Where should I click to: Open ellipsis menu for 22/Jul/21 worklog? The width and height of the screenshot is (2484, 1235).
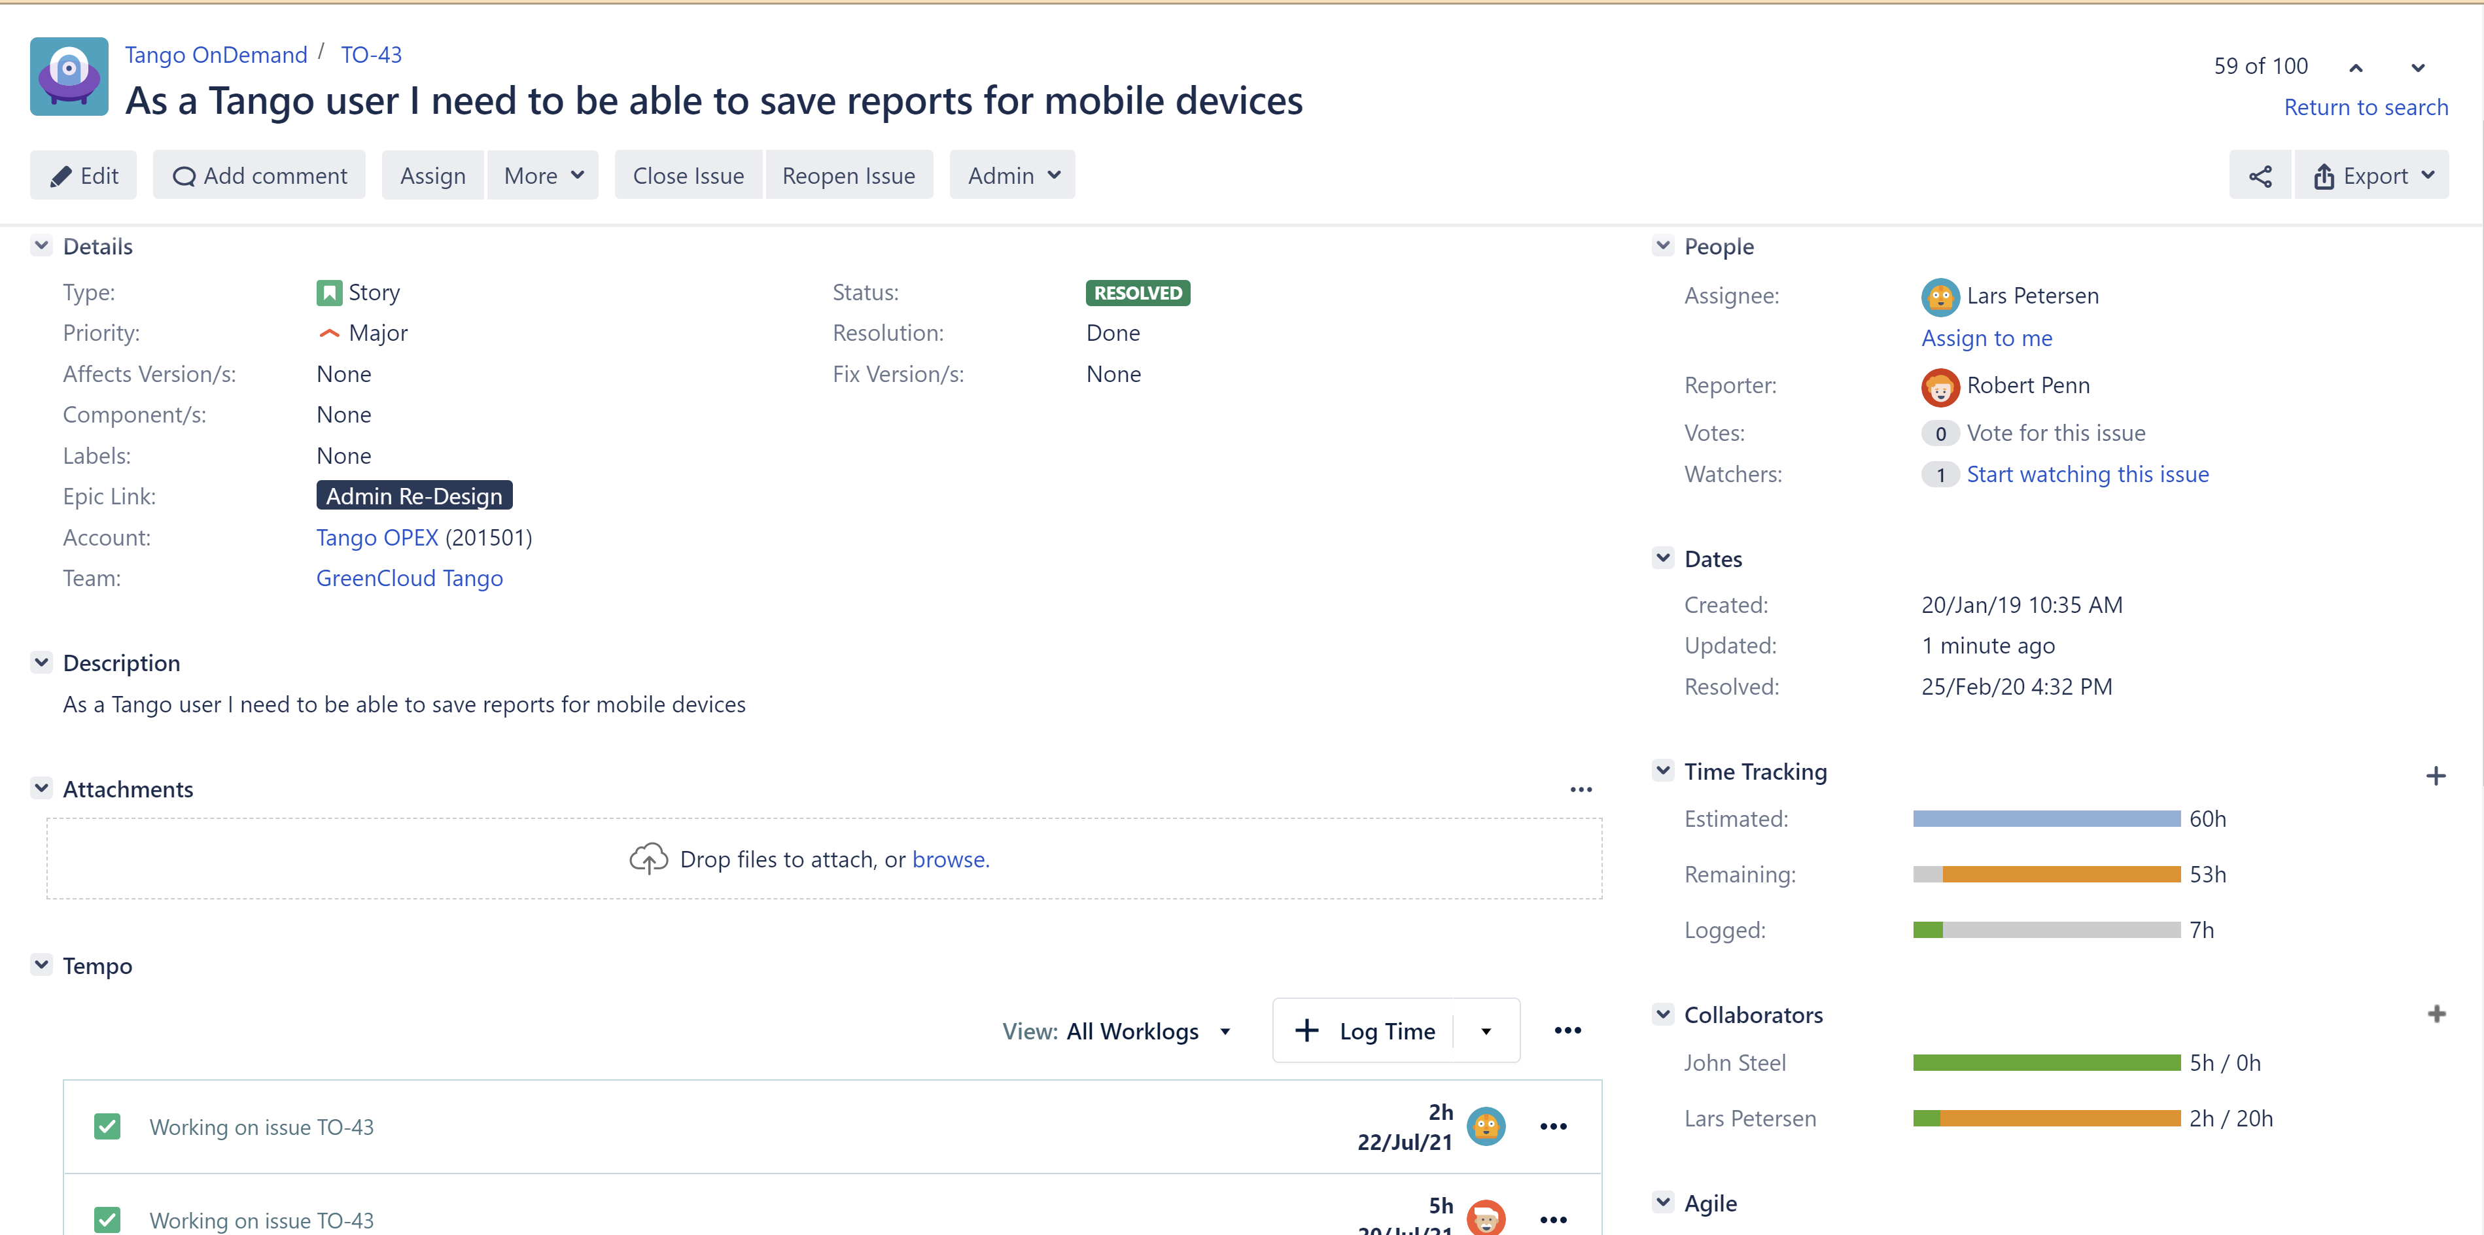(x=1552, y=1126)
